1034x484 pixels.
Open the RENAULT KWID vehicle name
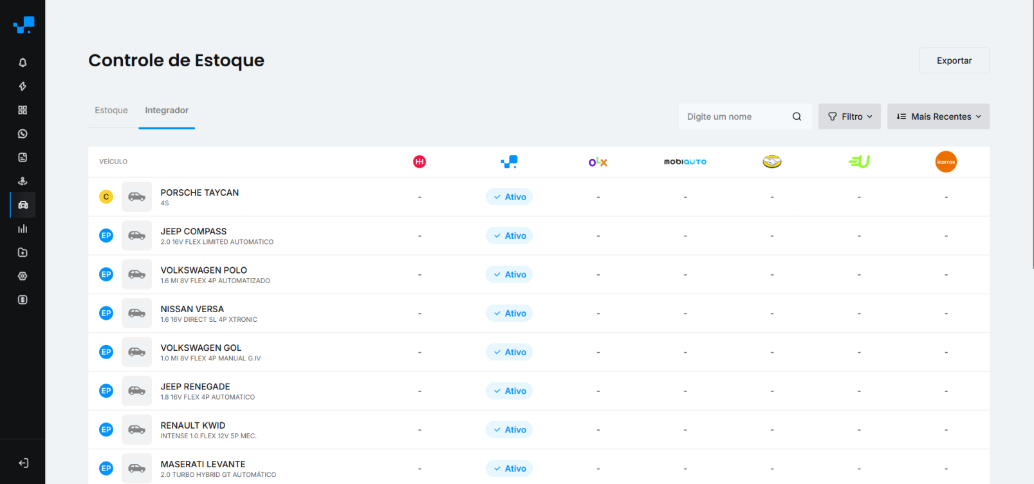(x=193, y=425)
